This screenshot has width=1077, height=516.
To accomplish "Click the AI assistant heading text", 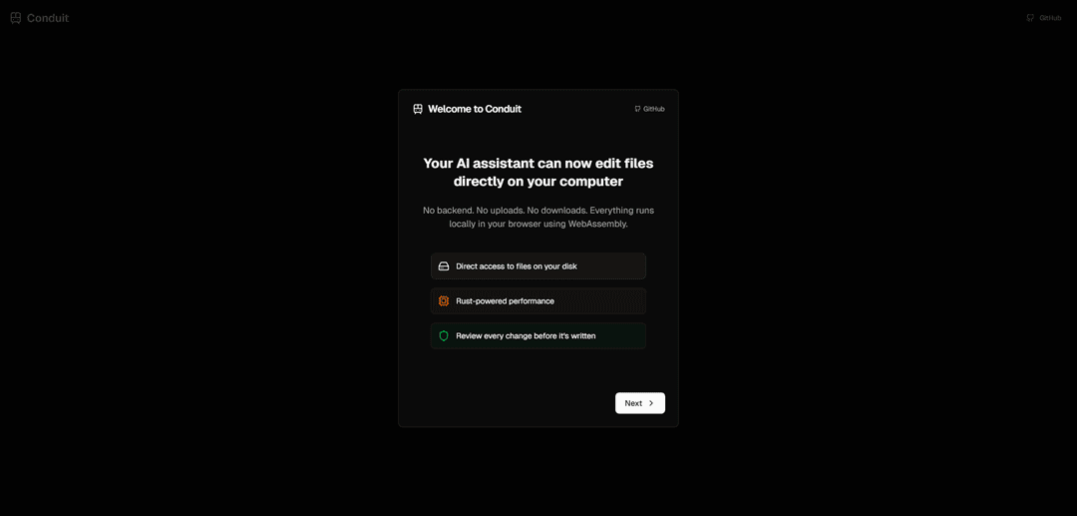I will 538,173.
